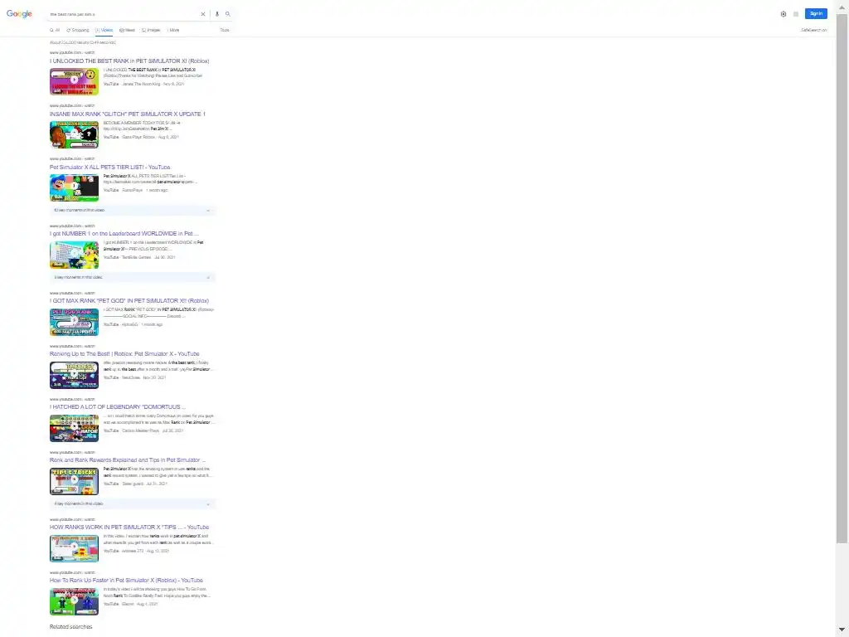
Task: Click the scrollbar up arrow
Action: [x=842, y=7]
